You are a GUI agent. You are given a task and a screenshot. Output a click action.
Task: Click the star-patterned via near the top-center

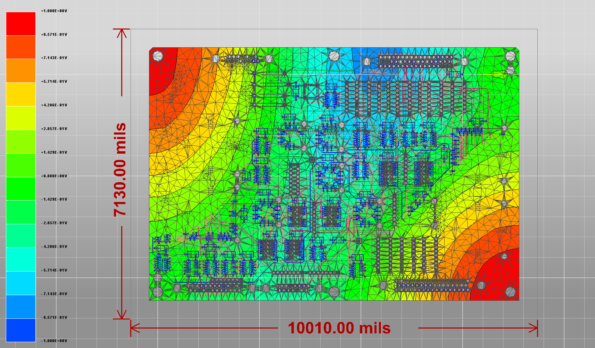coord(334,56)
